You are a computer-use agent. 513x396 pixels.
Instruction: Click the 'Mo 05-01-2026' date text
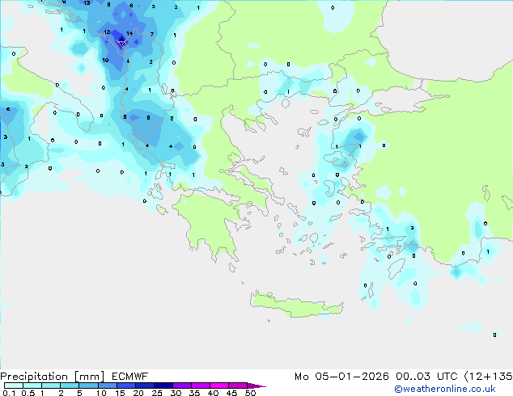point(341,377)
